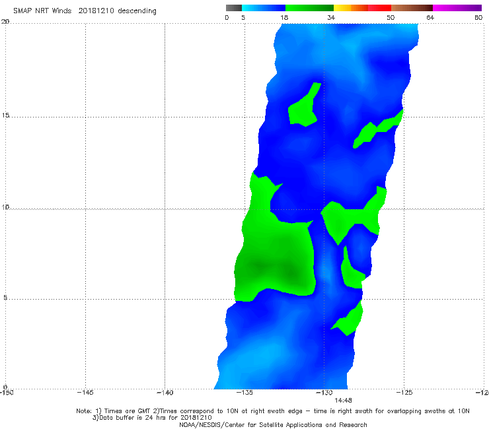Pick the brown segment of the color bar

[412, 8]
